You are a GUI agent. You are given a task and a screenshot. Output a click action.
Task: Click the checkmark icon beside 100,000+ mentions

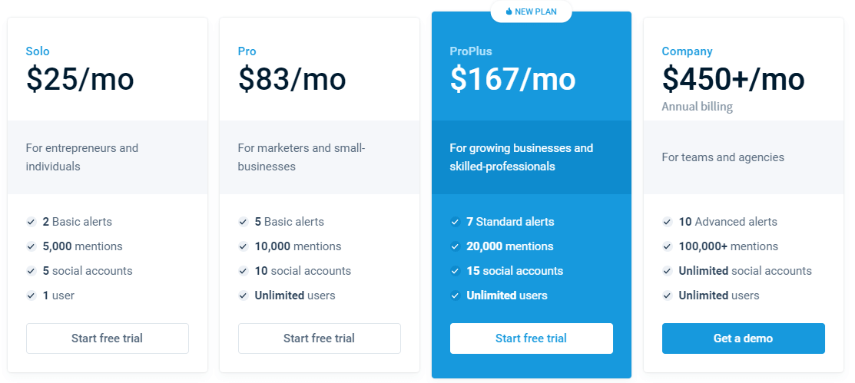point(667,246)
